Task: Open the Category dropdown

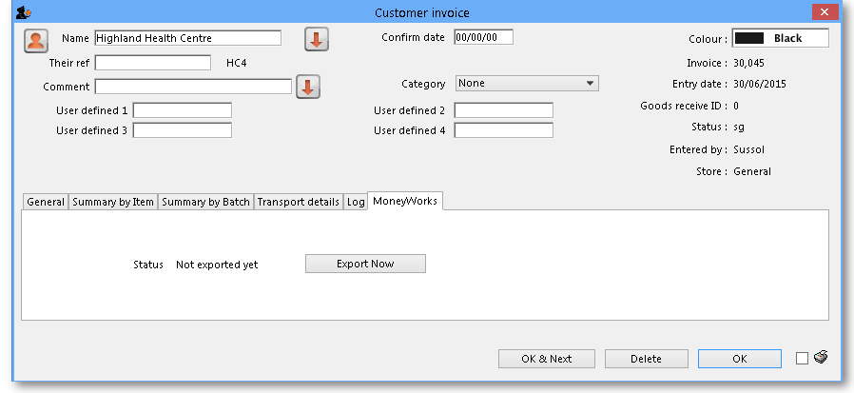Action: pyautogui.click(x=527, y=84)
